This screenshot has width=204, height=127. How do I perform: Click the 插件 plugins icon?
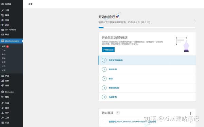click(2, 108)
